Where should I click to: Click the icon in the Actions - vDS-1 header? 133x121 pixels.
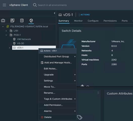tap(42, 51)
